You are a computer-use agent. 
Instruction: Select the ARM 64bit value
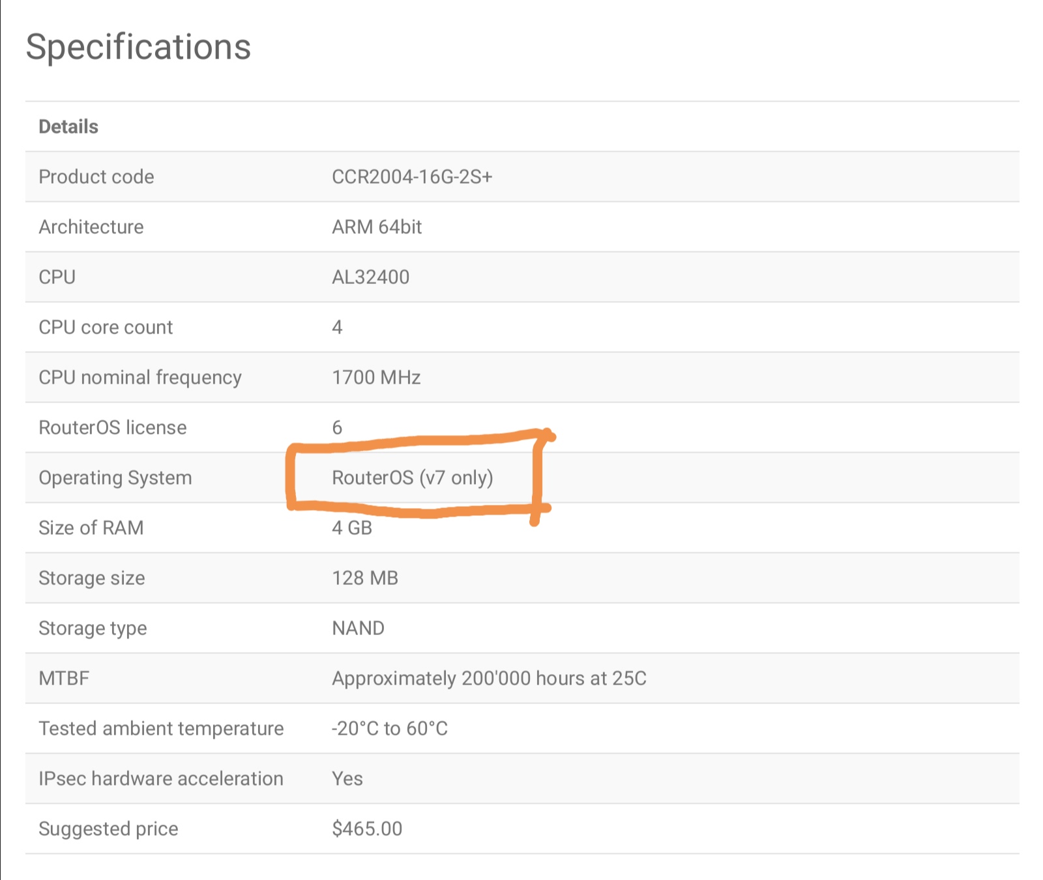tap(377, 227)
